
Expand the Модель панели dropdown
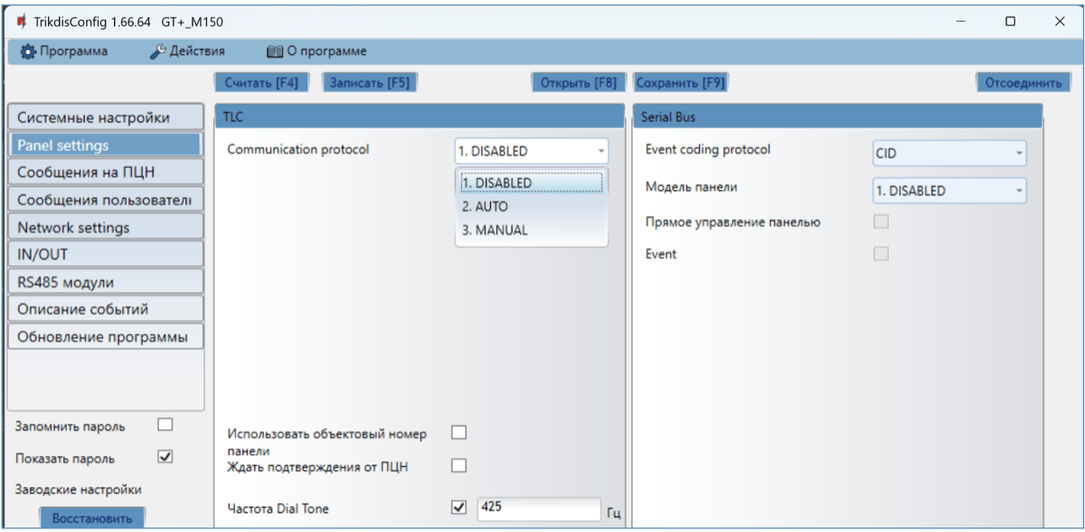[x=948, y=191]
